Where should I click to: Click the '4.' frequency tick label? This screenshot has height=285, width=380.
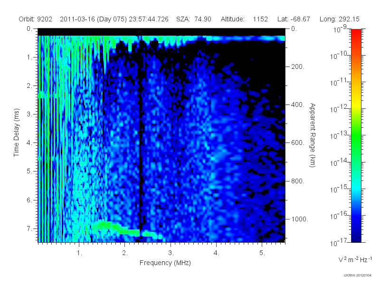(217, 253)
